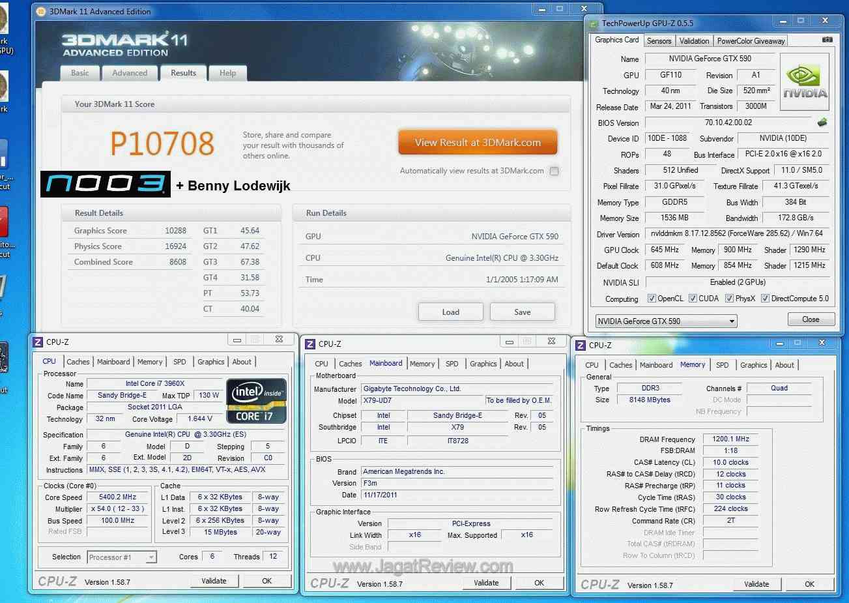Click OK in CPU-Z Mainboard window

click(x=539, y=583)
